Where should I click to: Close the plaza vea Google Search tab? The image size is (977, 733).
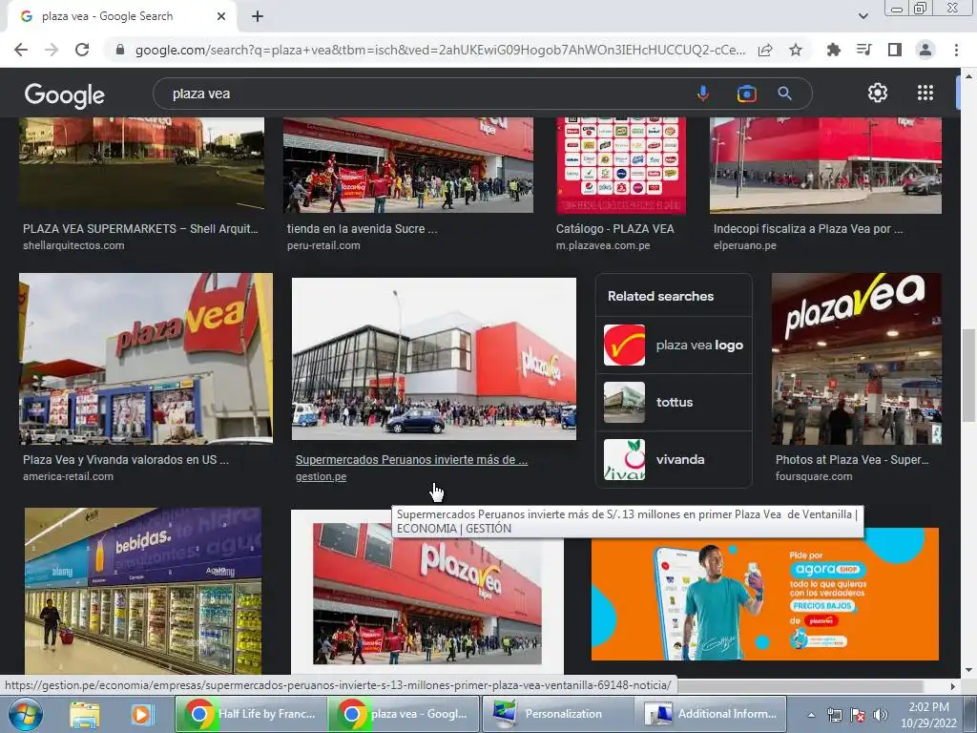point(221,16)
